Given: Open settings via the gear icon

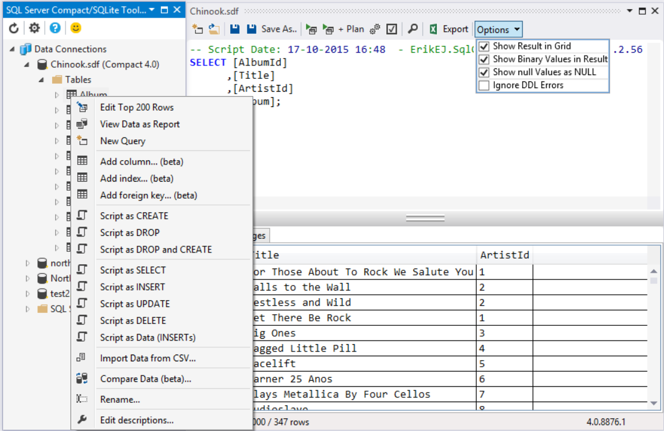Looking at the screenshot, I should click(x=34, y=28).
